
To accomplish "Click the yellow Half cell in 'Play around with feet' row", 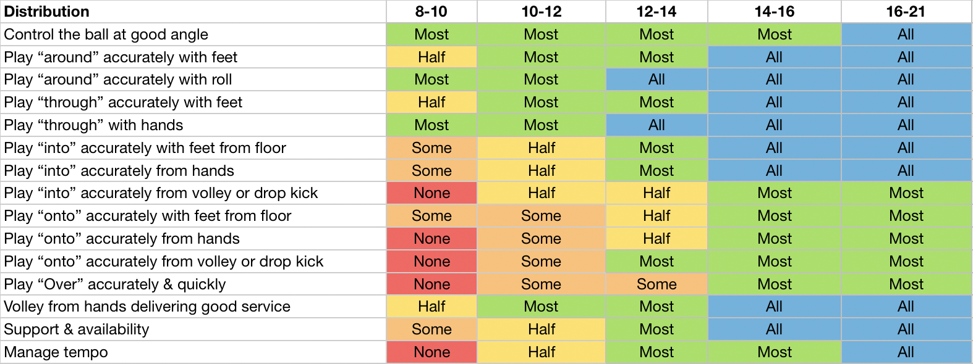I will 431,57.
